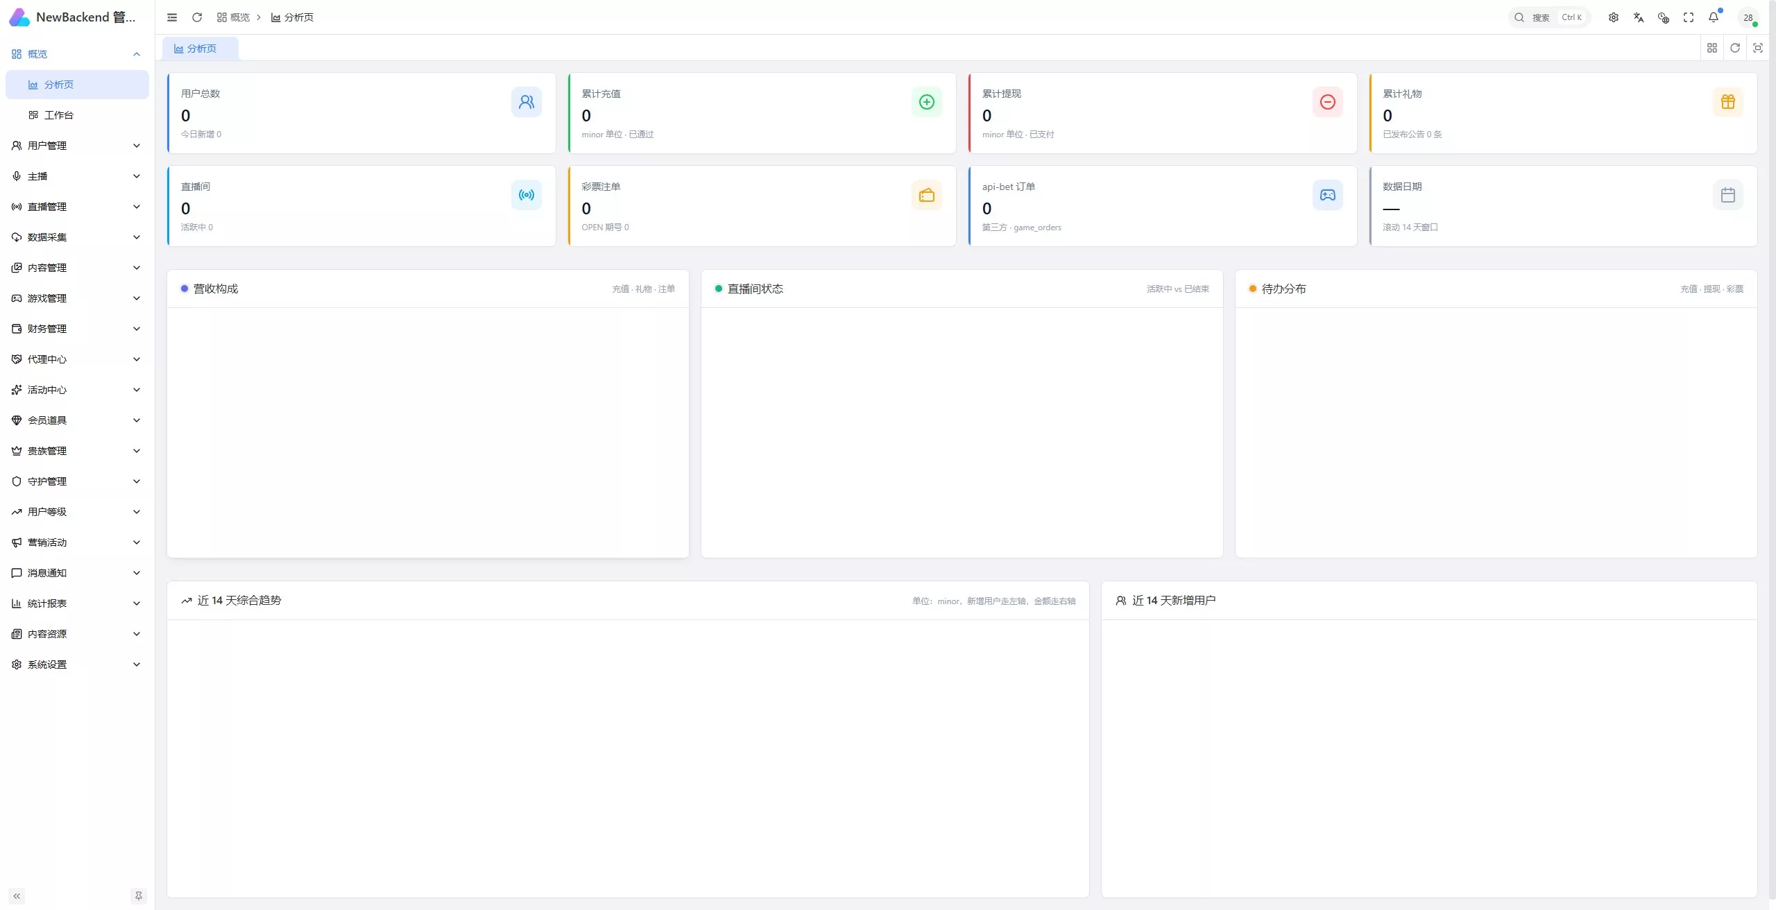This screenshot has height=910, width=1776.
Task: Click the api-bet 订单 gamepad icon
Action: pyautogui.click(x=1328, y=195)
